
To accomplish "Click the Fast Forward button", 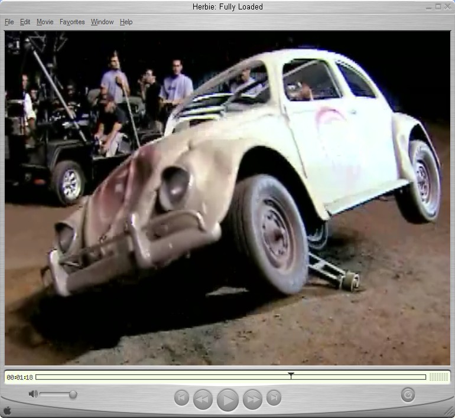I will click(x=252, y=399).
